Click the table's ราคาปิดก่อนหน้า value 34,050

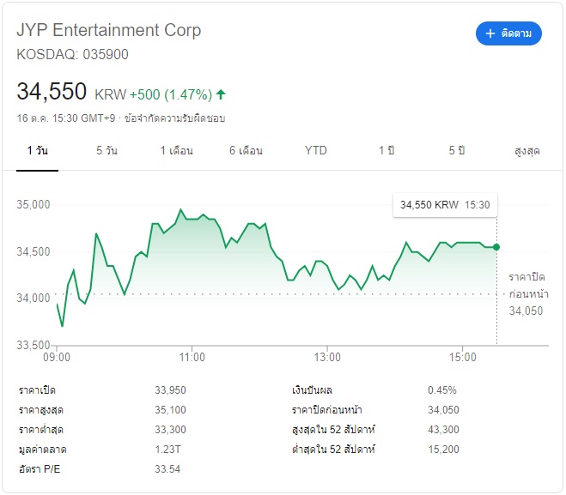click(444, 410)
